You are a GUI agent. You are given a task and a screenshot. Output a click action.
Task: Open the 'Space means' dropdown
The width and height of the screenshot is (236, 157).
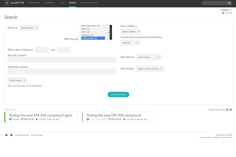[x=17, y=80]
